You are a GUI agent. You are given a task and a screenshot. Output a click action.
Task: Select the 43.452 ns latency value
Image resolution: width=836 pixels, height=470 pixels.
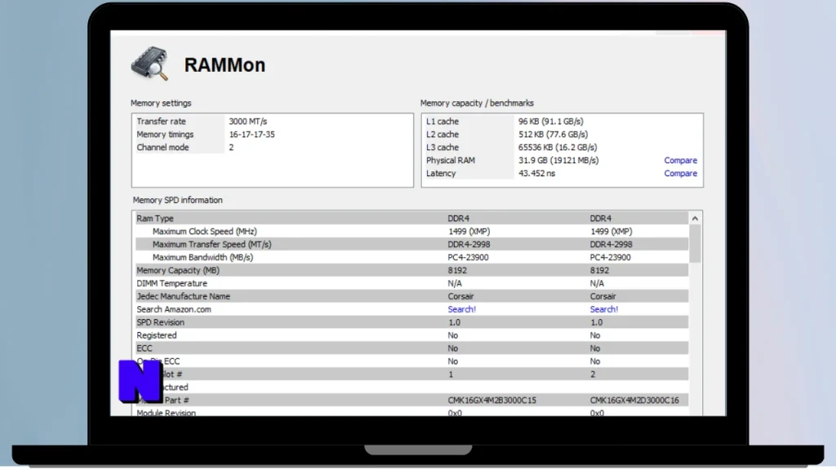pos(536,173)
